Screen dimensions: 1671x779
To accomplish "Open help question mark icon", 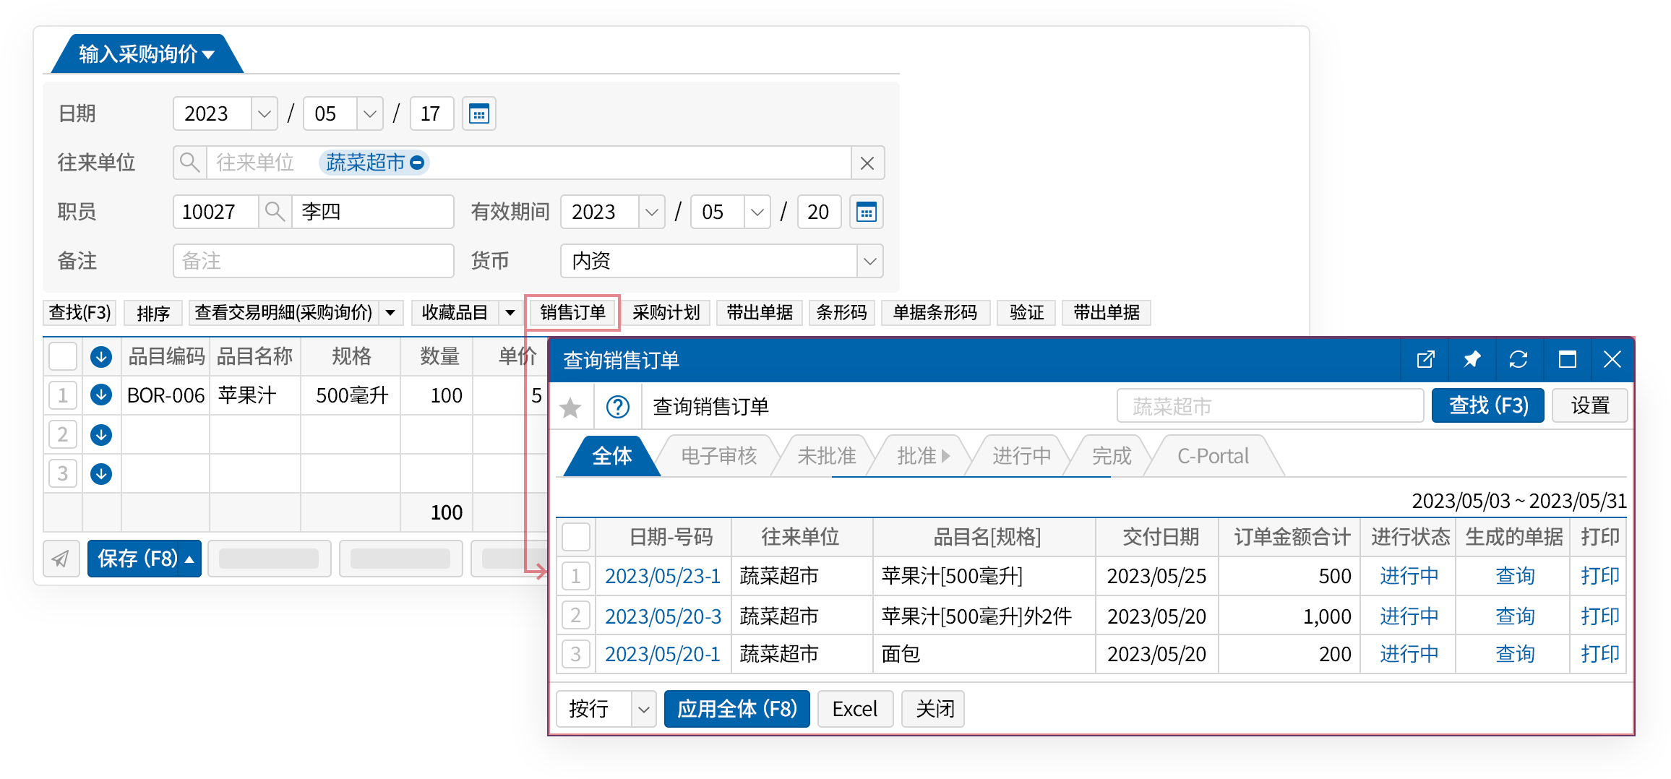I will click(618, 407).
